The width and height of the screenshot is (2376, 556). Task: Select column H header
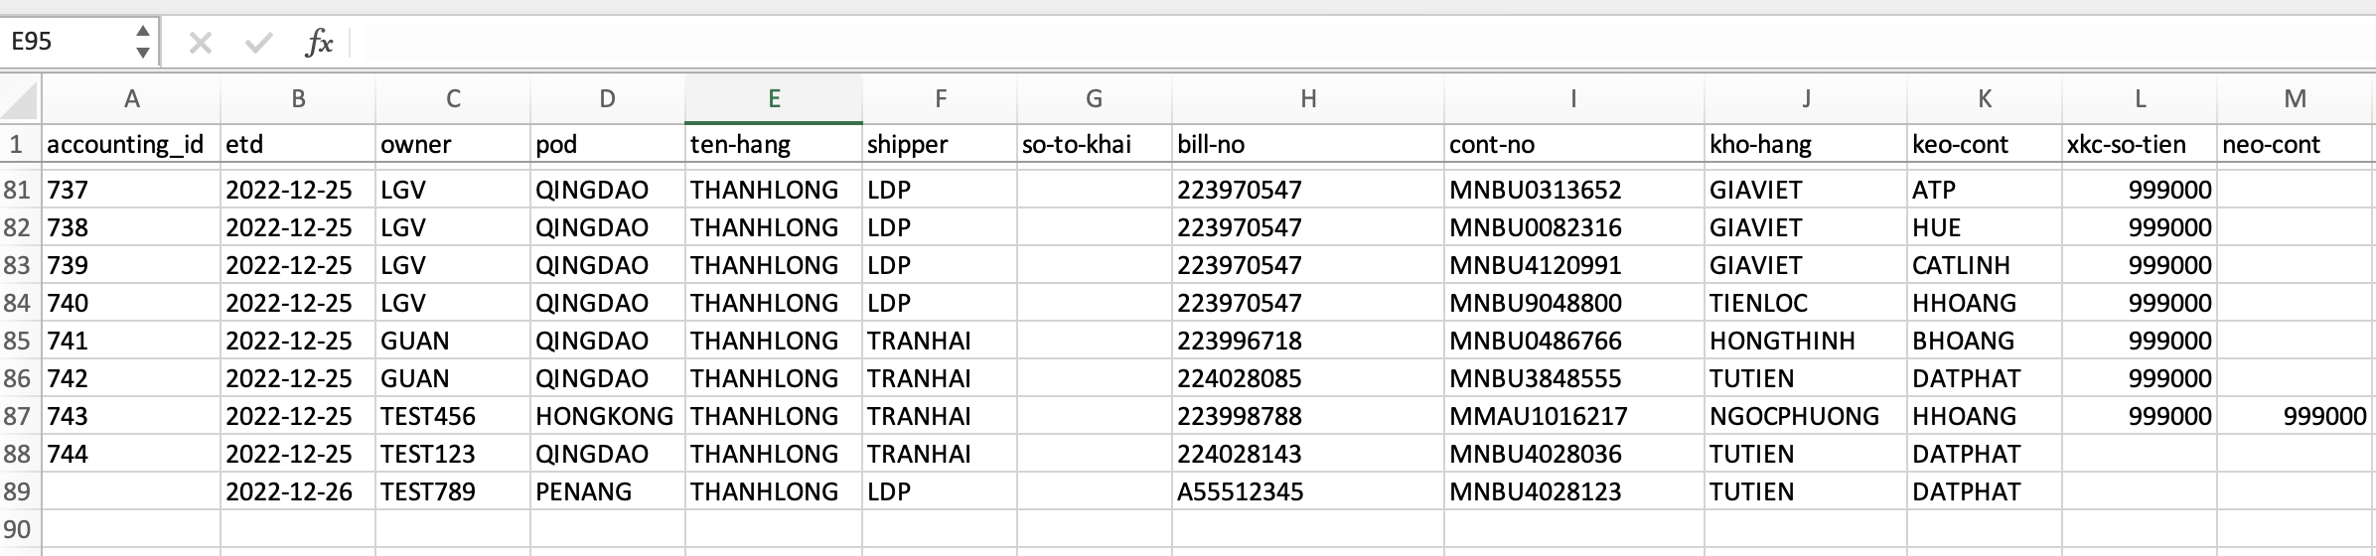click(1307, 98)
